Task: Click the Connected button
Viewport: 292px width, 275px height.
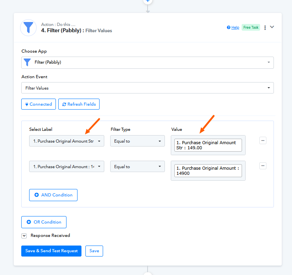Action: (39, 104)
